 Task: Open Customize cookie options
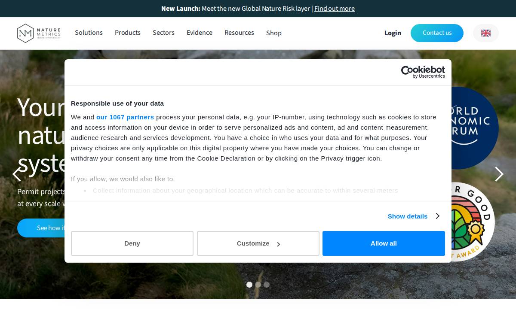258,243
